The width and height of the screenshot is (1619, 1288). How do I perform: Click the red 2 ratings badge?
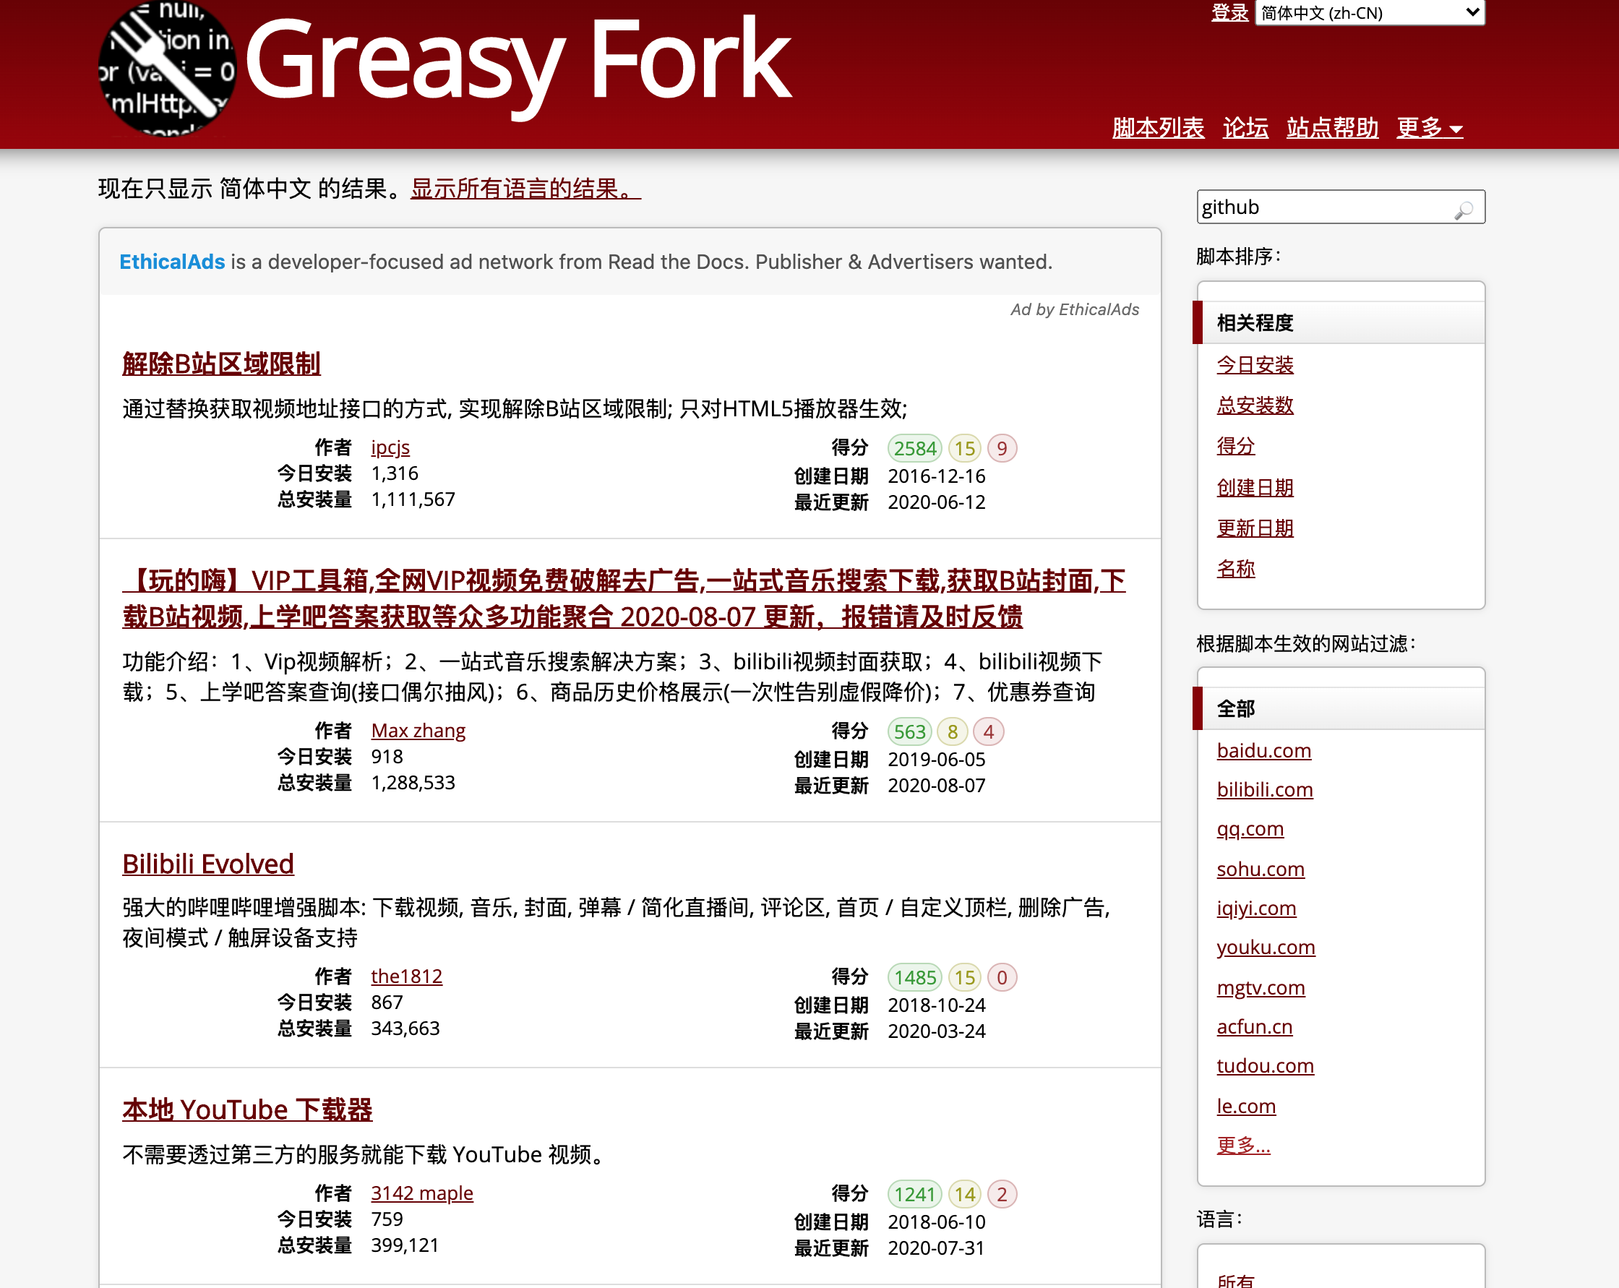click(1001, 1194)
